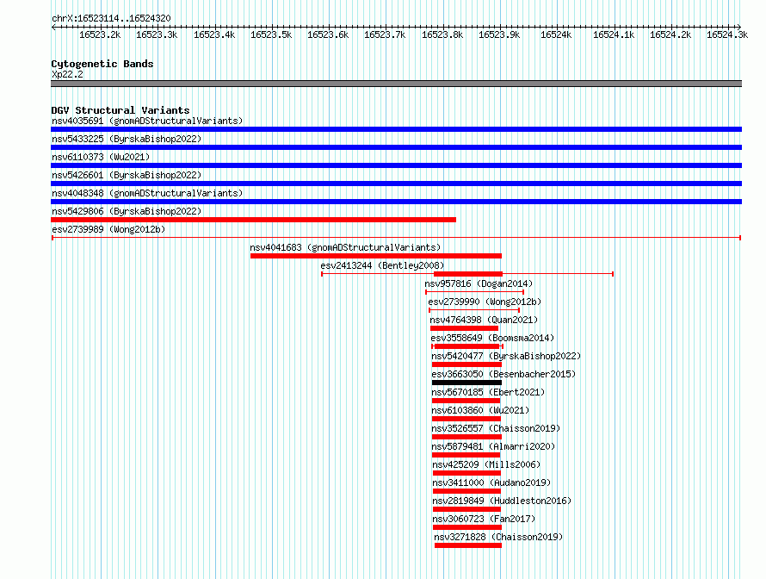766x579 pixels.
Task: Click esv3558649 Boomsma2014 label
Action: (x=492, y=338)
